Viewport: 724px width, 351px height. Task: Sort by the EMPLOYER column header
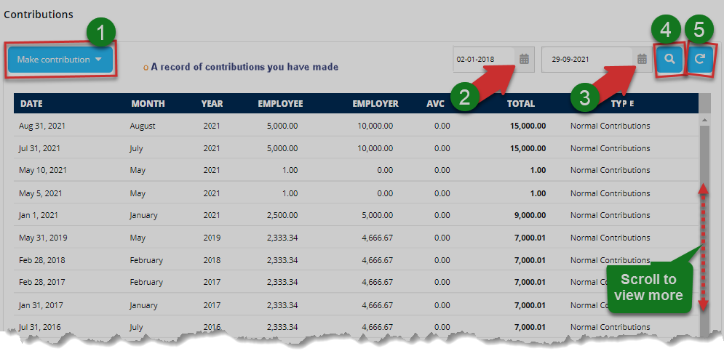tap(375, 104)
